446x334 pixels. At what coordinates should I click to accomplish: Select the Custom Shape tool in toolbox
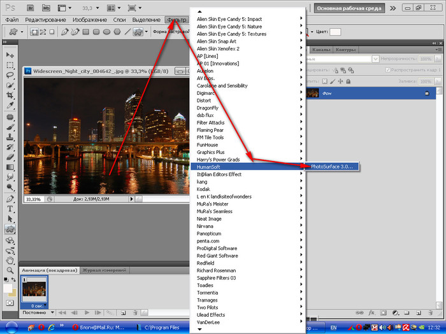(10, 229)
